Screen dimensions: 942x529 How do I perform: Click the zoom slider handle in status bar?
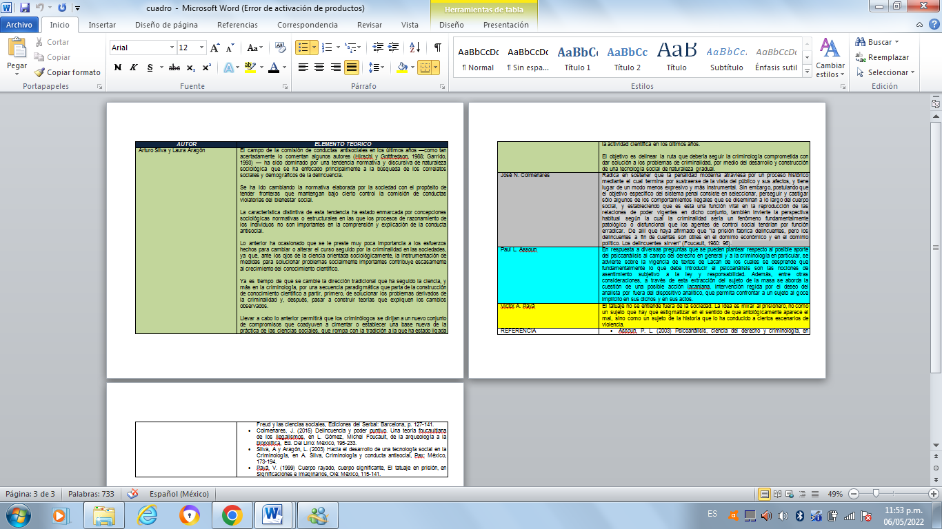tap(875, 494)
